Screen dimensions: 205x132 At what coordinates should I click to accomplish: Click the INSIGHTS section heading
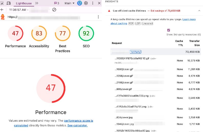(x=112, y=2)
